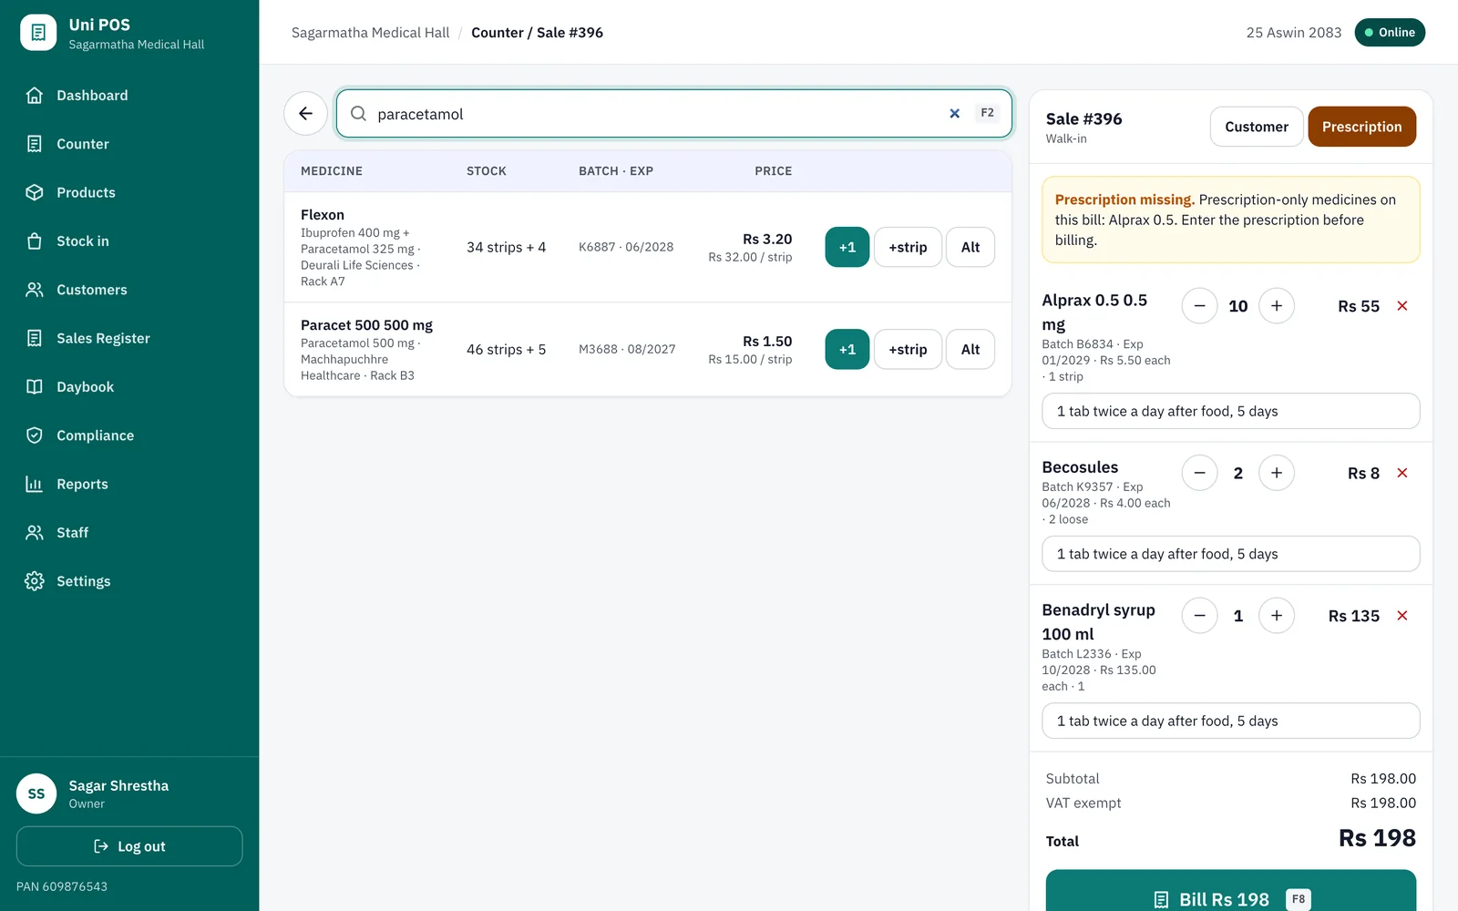Click the Settings gear icon
The height and width of the screenshot is (911, 1458).
[35, 581]
